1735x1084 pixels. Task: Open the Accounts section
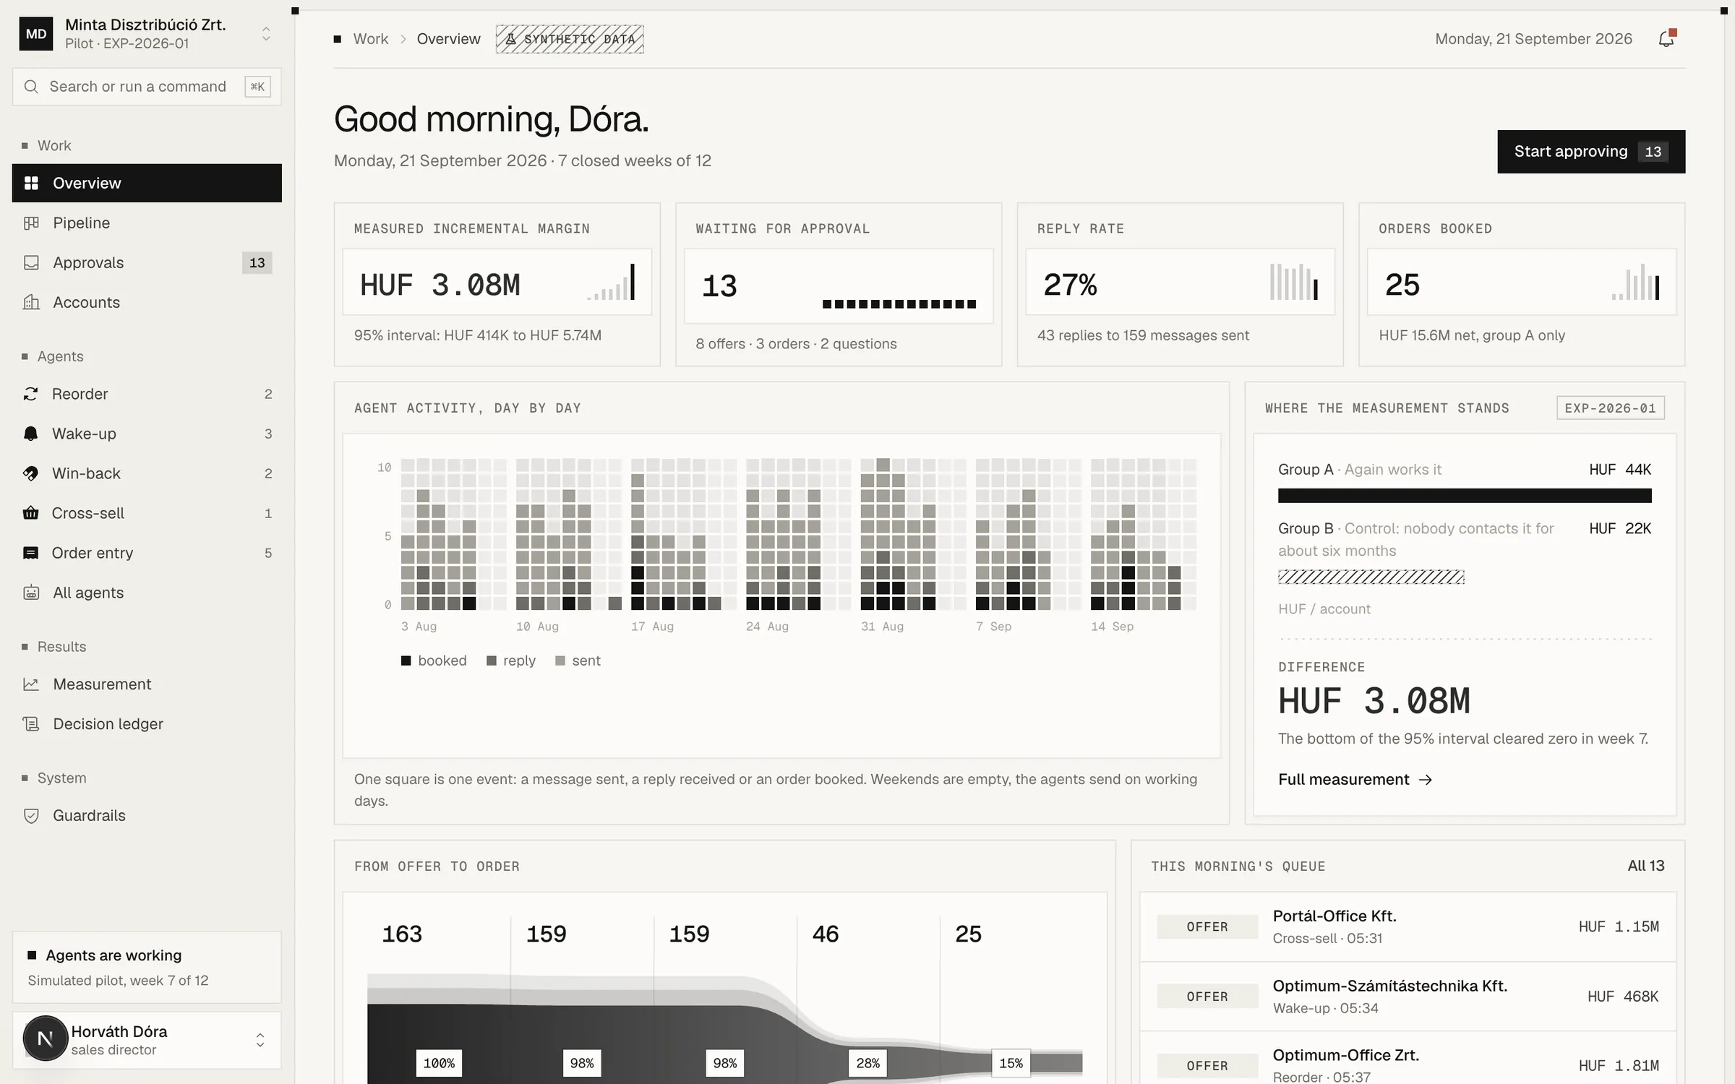(x=147, y=302)
